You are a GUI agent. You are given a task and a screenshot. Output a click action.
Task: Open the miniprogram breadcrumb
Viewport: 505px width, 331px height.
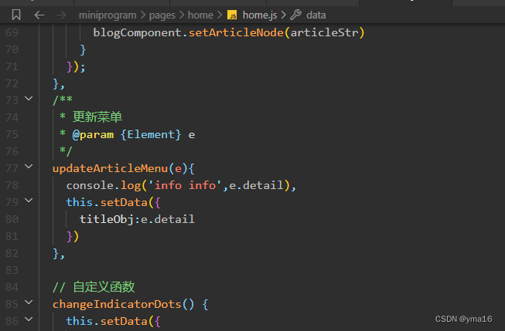pos(107,15)
